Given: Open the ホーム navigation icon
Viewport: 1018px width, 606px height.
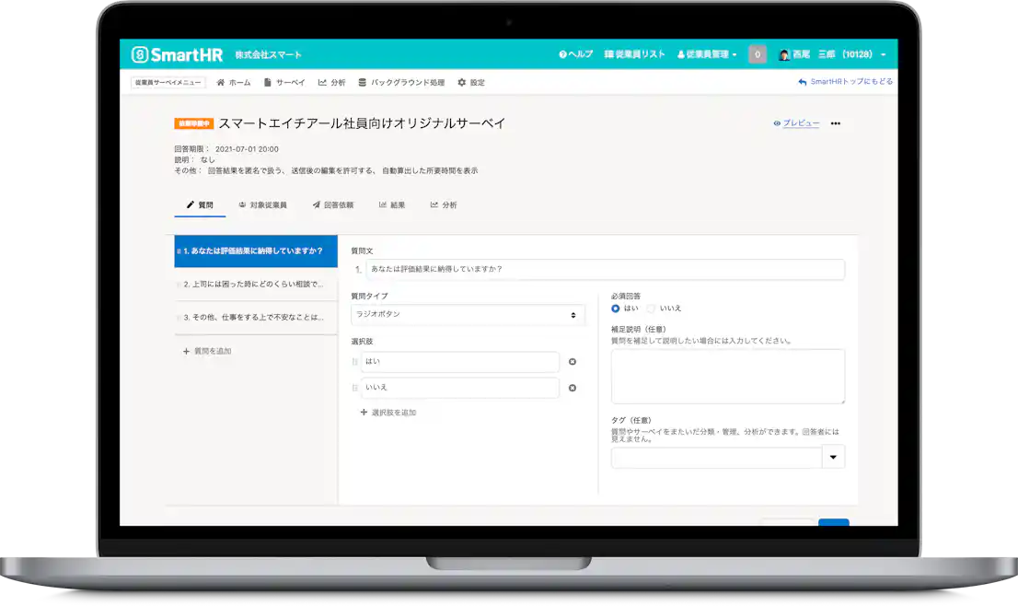Looking at the screenshot, I should click(x=234, y=82).
